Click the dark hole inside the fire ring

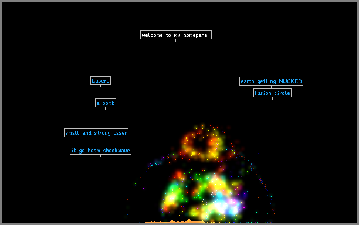pyautogui.click(x=201, y=144)
